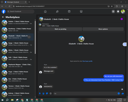Click address bar URL
This screenshot has height=102, width=128.
[x=30, y=6]
